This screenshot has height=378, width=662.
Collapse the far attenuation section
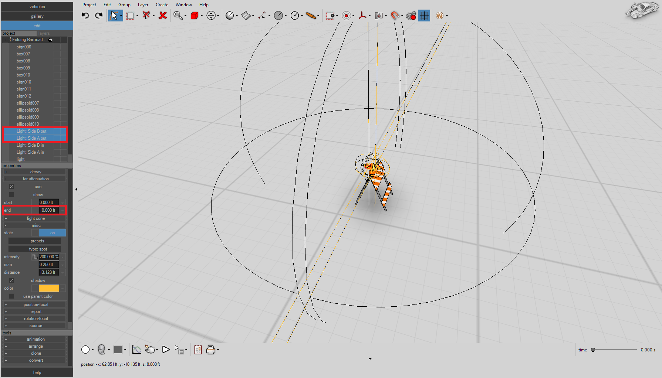(x=6, y=179)
